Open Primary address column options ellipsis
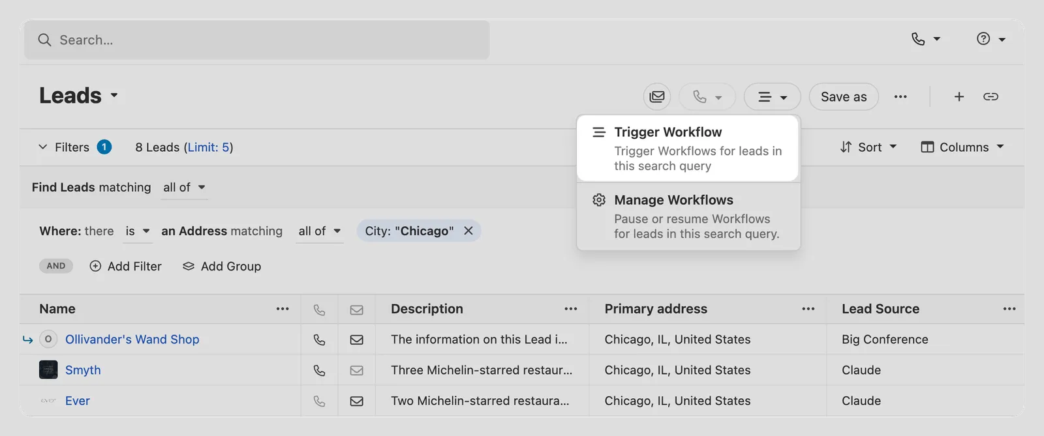This screenshot has width=1044, height=436. pos(808,309)
